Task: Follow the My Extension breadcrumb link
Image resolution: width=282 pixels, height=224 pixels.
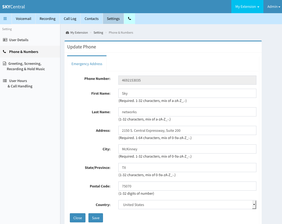Action: coord(79,33)
